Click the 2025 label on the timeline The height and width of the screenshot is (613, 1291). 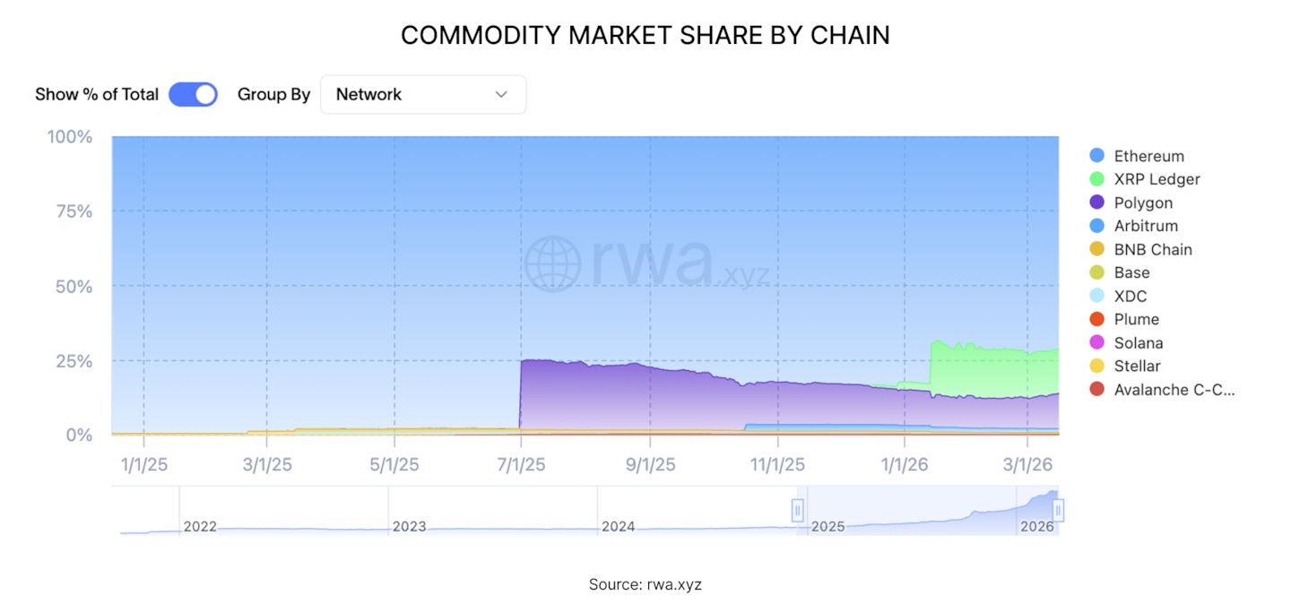(827, 527)
